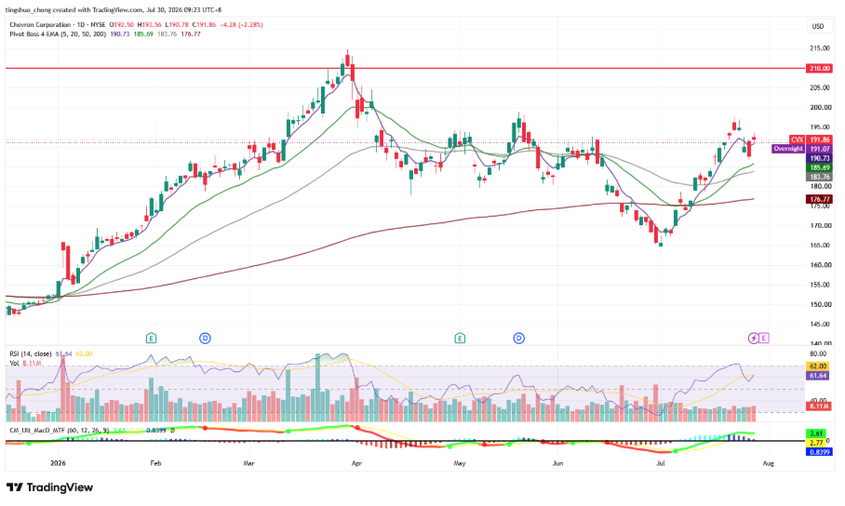Click the Aug label on time axis
Screen dimensions: 845x506
pyautogui.click(x=769, y=463)
